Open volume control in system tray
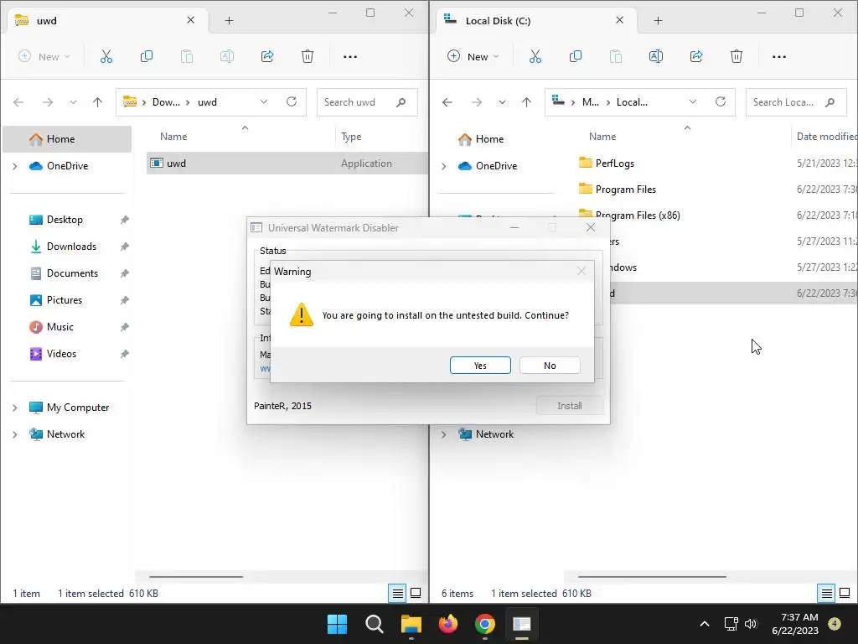 tap(750, 624)
